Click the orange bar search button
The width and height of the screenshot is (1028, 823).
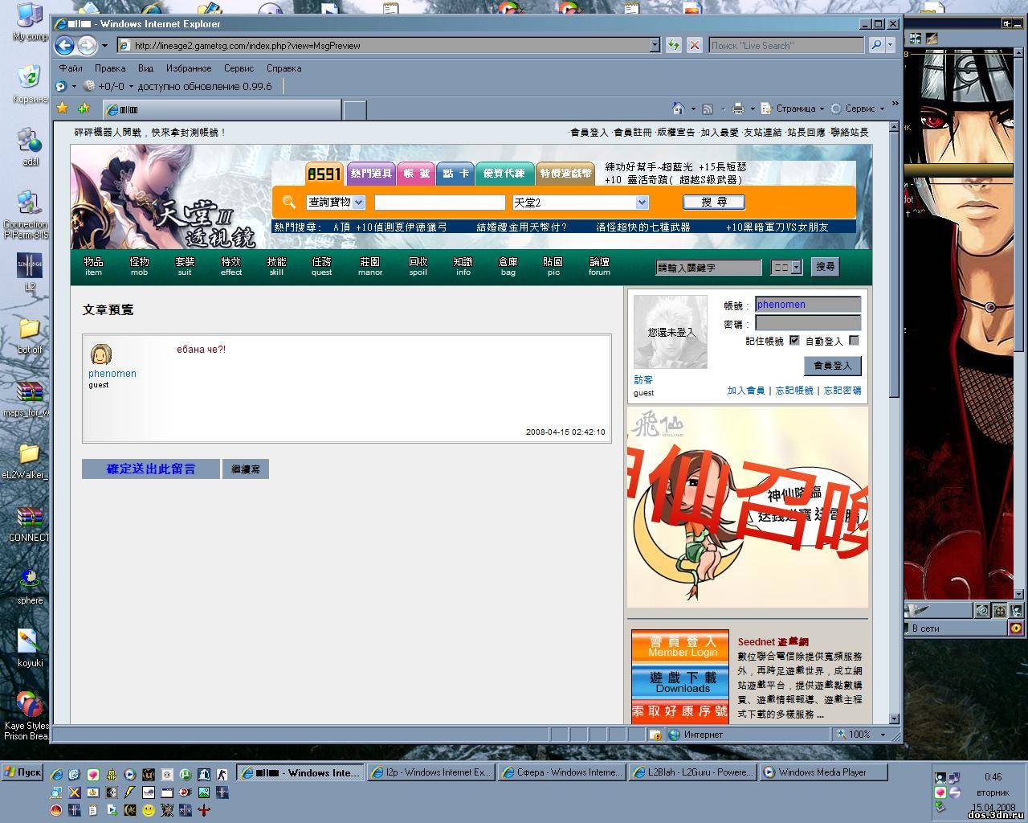[714, 202]
